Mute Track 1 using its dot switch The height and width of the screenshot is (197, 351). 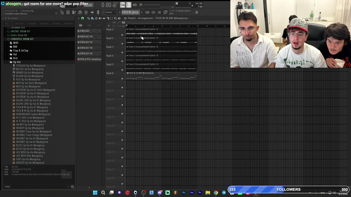point(122,35)
